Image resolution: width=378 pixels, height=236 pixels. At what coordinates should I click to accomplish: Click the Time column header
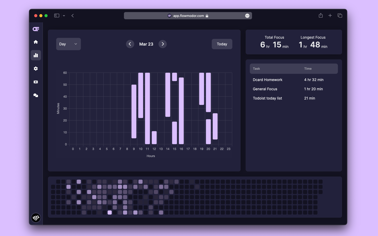coord(308,69)
